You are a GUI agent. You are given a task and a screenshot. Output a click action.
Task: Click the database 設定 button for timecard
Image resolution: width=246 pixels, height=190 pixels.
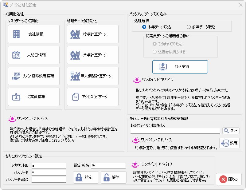coord(229,143)
